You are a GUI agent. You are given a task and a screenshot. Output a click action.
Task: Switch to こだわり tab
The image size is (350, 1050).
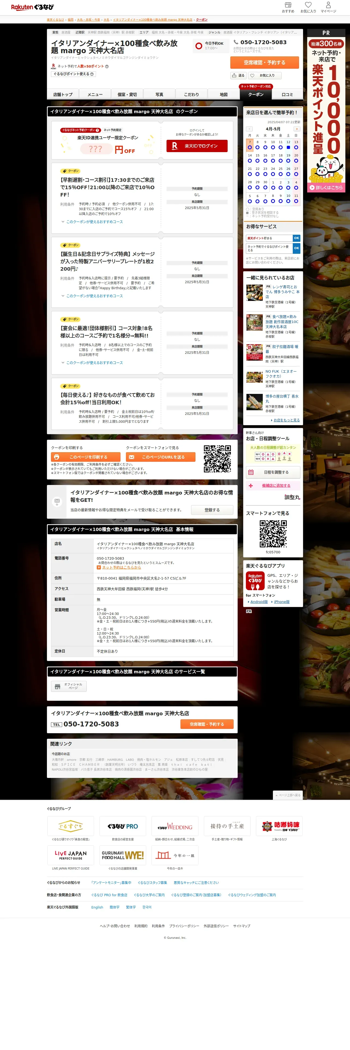tap(192, 94)
